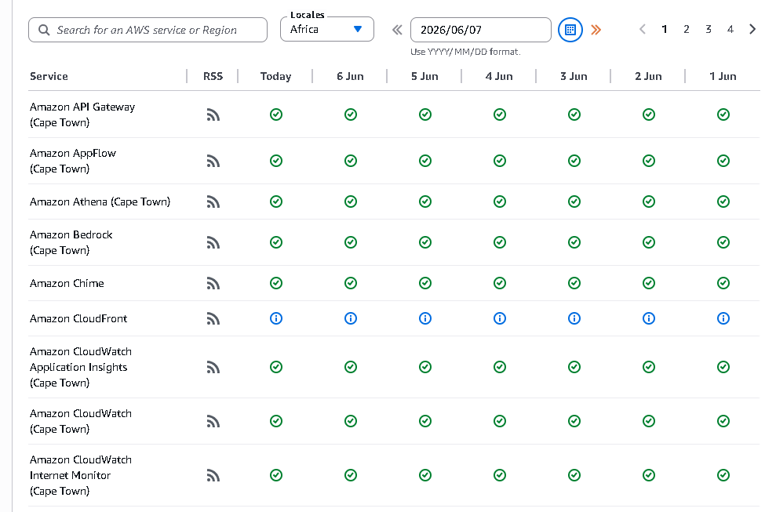Open RSS feed for Amazon Chime
This screenshot has width=776, height=512.
[x=213, y=284]
